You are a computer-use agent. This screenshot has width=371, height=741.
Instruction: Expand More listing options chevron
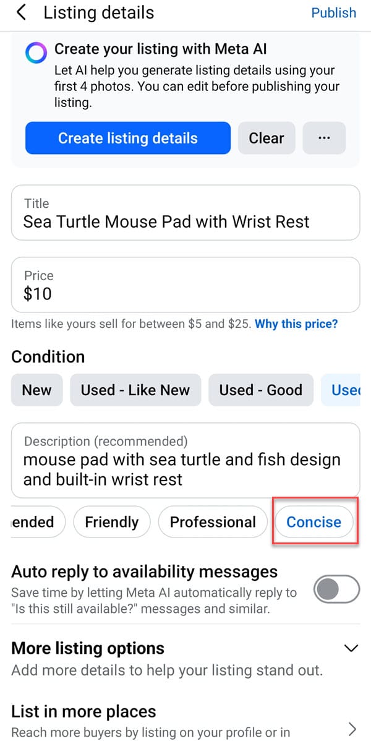pyautogui.click(x=351, y=648)
